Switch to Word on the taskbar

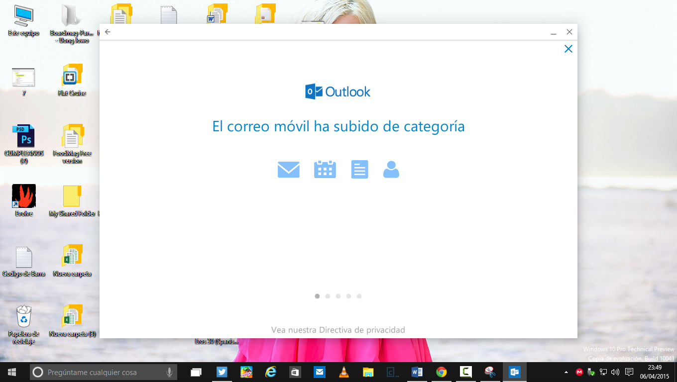(417, 372)
